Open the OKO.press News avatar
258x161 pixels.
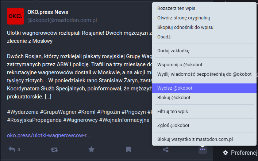tap(15, 16)
